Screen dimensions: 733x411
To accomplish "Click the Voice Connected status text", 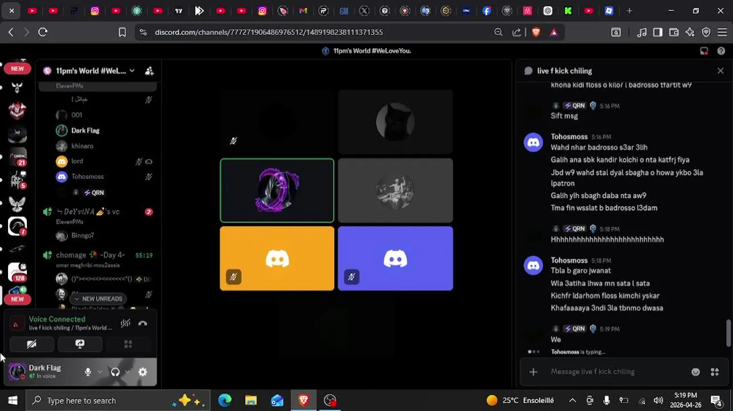I will (x=57, y=319).
